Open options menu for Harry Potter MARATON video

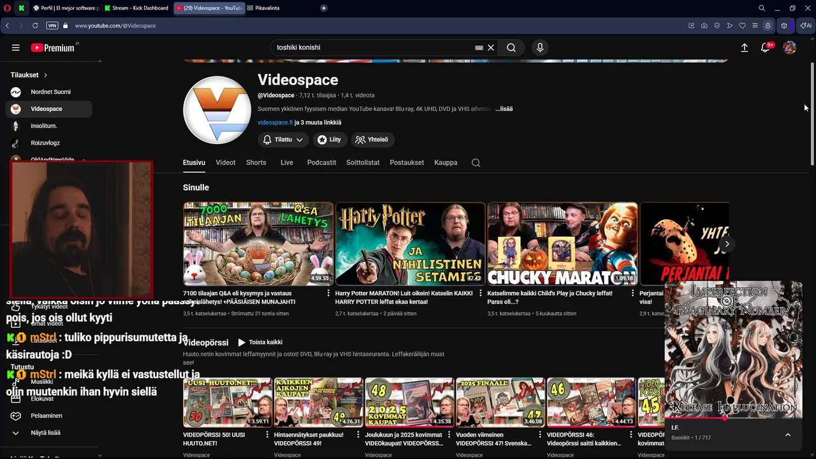tap(481, 294)
